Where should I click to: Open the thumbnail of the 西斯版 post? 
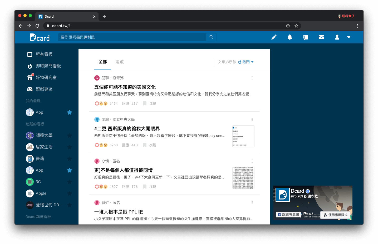tap(243, 136)
